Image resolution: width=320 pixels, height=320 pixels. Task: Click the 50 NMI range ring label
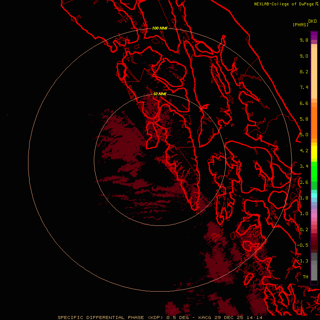pos(160,94)
